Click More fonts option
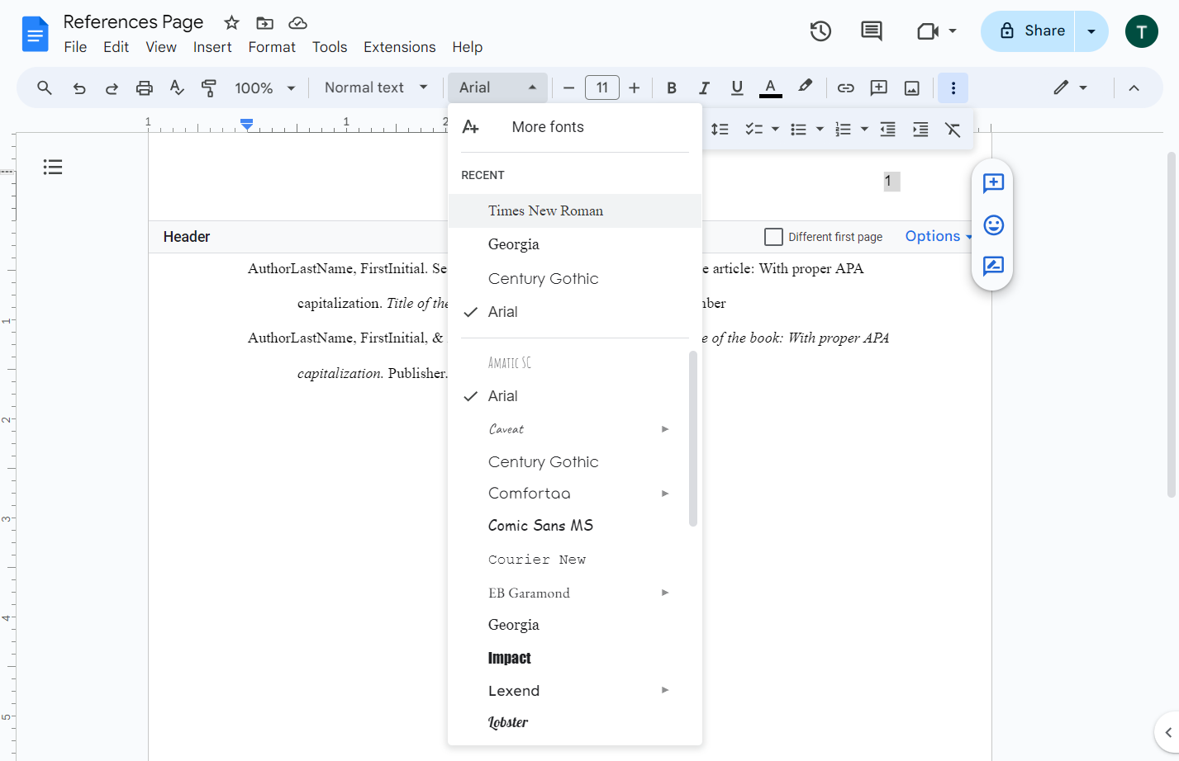The width and height of the screenshot is (1179, 761). 575,127
